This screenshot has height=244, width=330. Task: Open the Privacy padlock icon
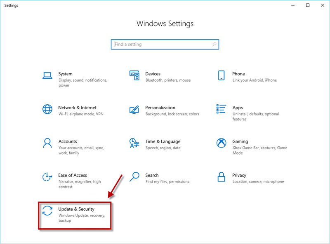click(221, 177)
